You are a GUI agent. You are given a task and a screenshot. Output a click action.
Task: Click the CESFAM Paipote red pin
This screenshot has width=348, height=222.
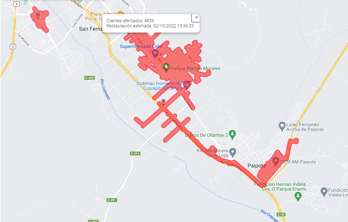click(276, 161)
